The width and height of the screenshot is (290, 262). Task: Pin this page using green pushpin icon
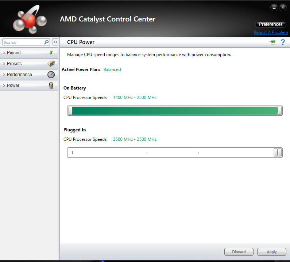272,42
